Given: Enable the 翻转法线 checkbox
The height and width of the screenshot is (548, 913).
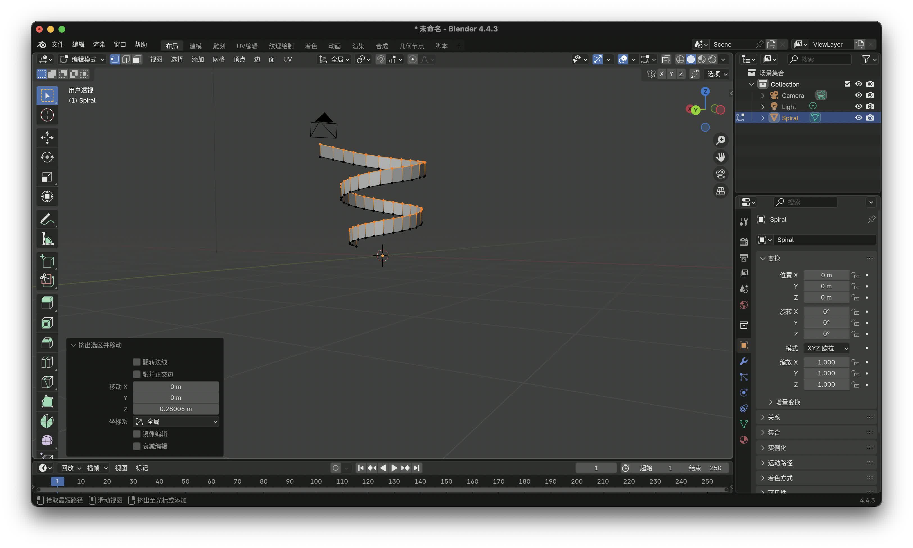Looking at the screenshot, I should pos(137,362).
